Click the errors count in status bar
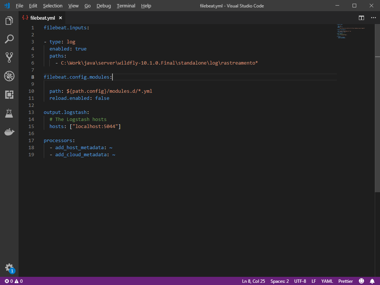 [9, 281]
